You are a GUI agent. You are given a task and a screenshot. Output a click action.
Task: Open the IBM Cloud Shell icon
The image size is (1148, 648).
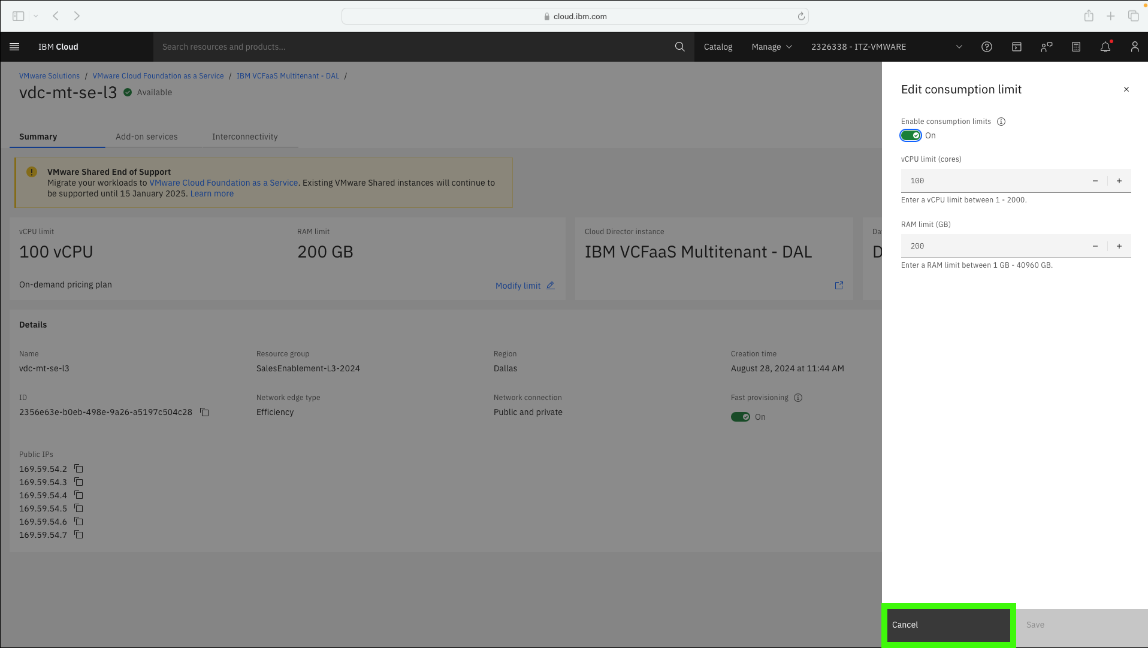point(1017,47)
